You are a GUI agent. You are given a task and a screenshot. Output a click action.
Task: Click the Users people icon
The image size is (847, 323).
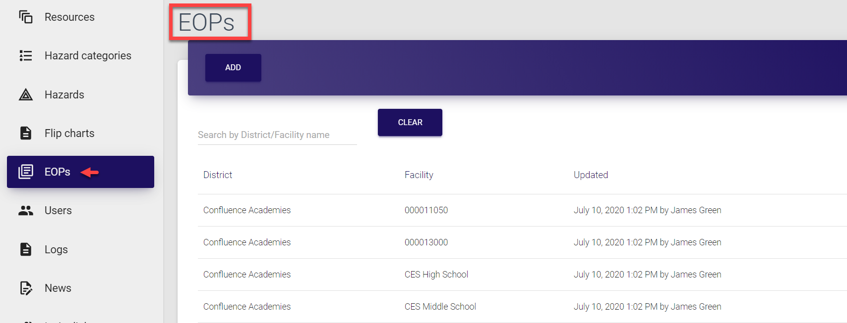pos(26,211)
